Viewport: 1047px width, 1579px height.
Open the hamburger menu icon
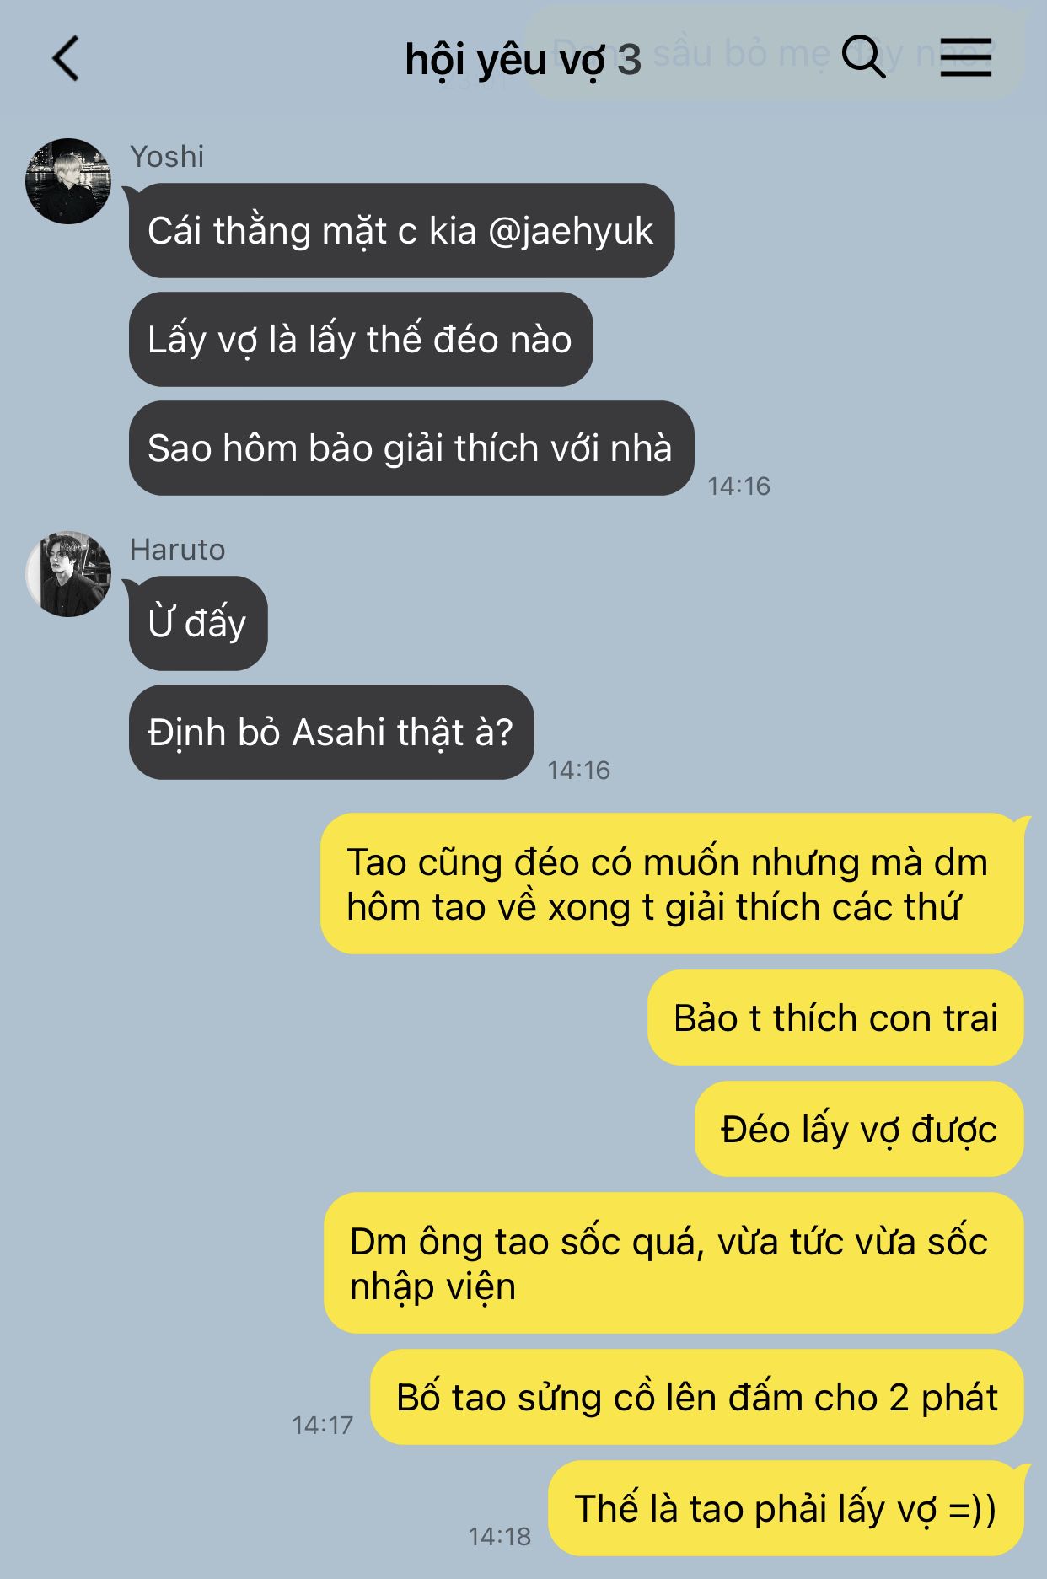pos(966,57)
